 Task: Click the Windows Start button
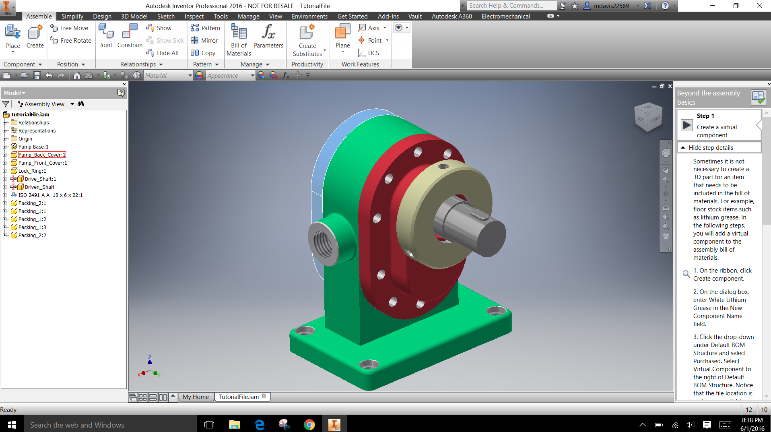click(12, 424)
